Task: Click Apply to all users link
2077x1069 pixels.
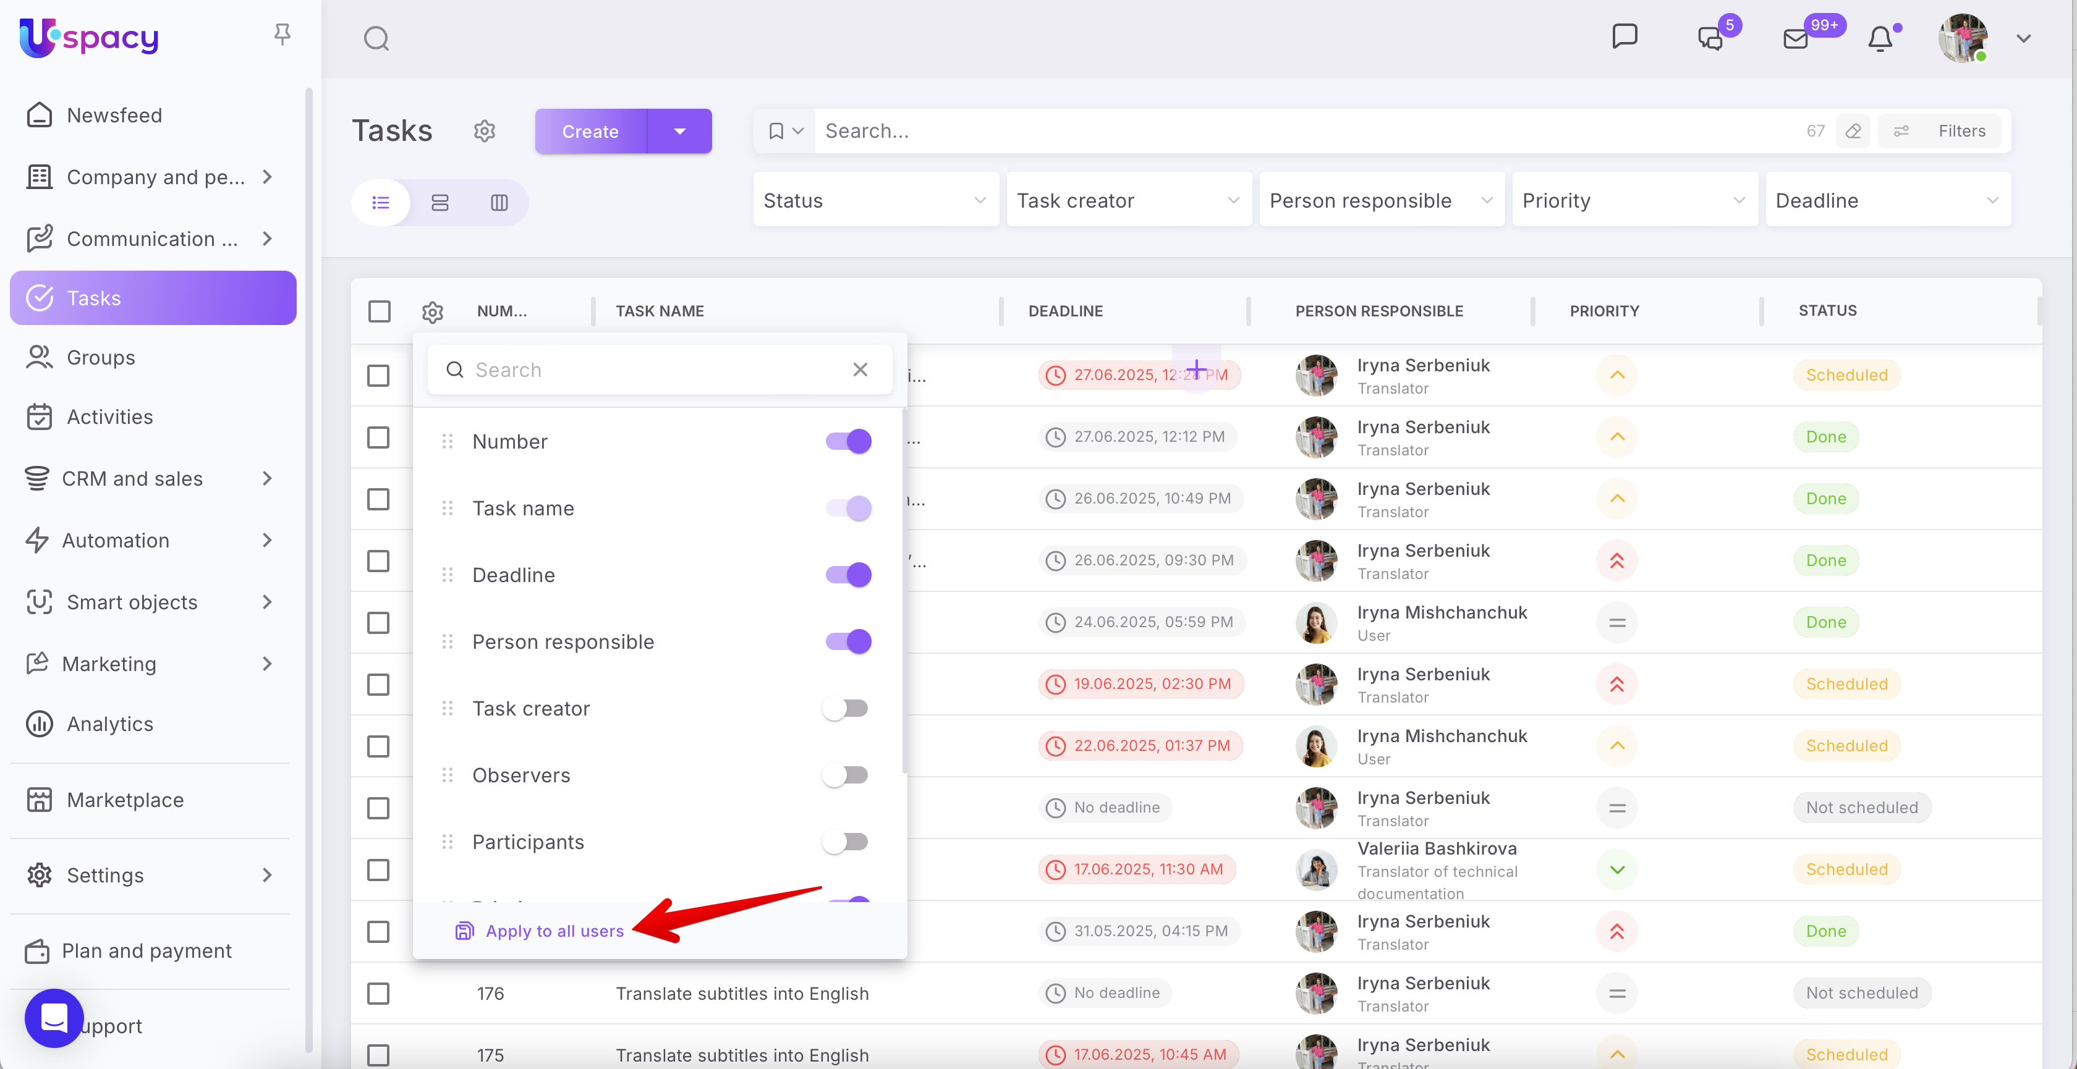Action: point(554,931)
